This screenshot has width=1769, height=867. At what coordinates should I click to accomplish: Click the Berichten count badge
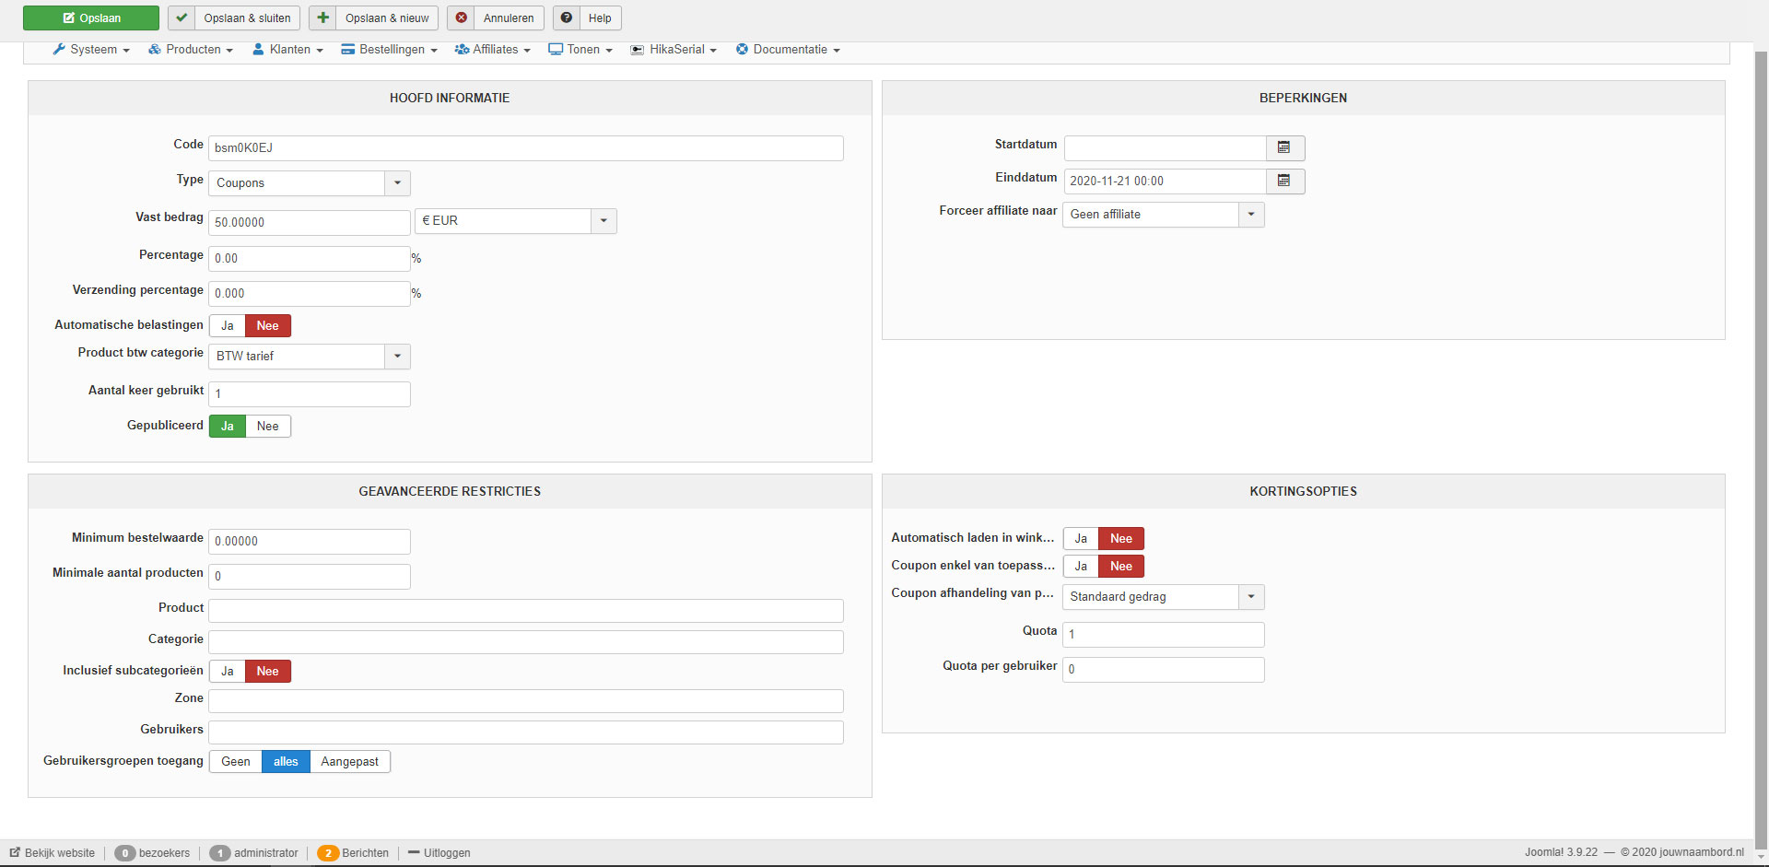coord(328,853)
